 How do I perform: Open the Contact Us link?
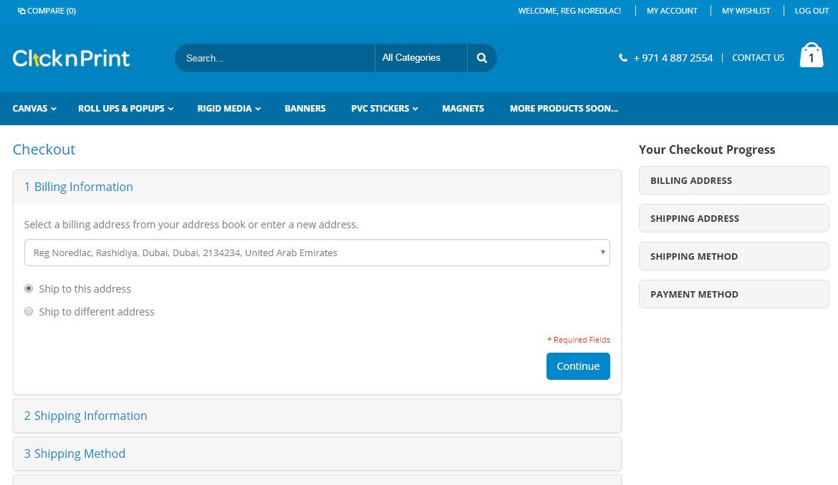click(758, 58)
